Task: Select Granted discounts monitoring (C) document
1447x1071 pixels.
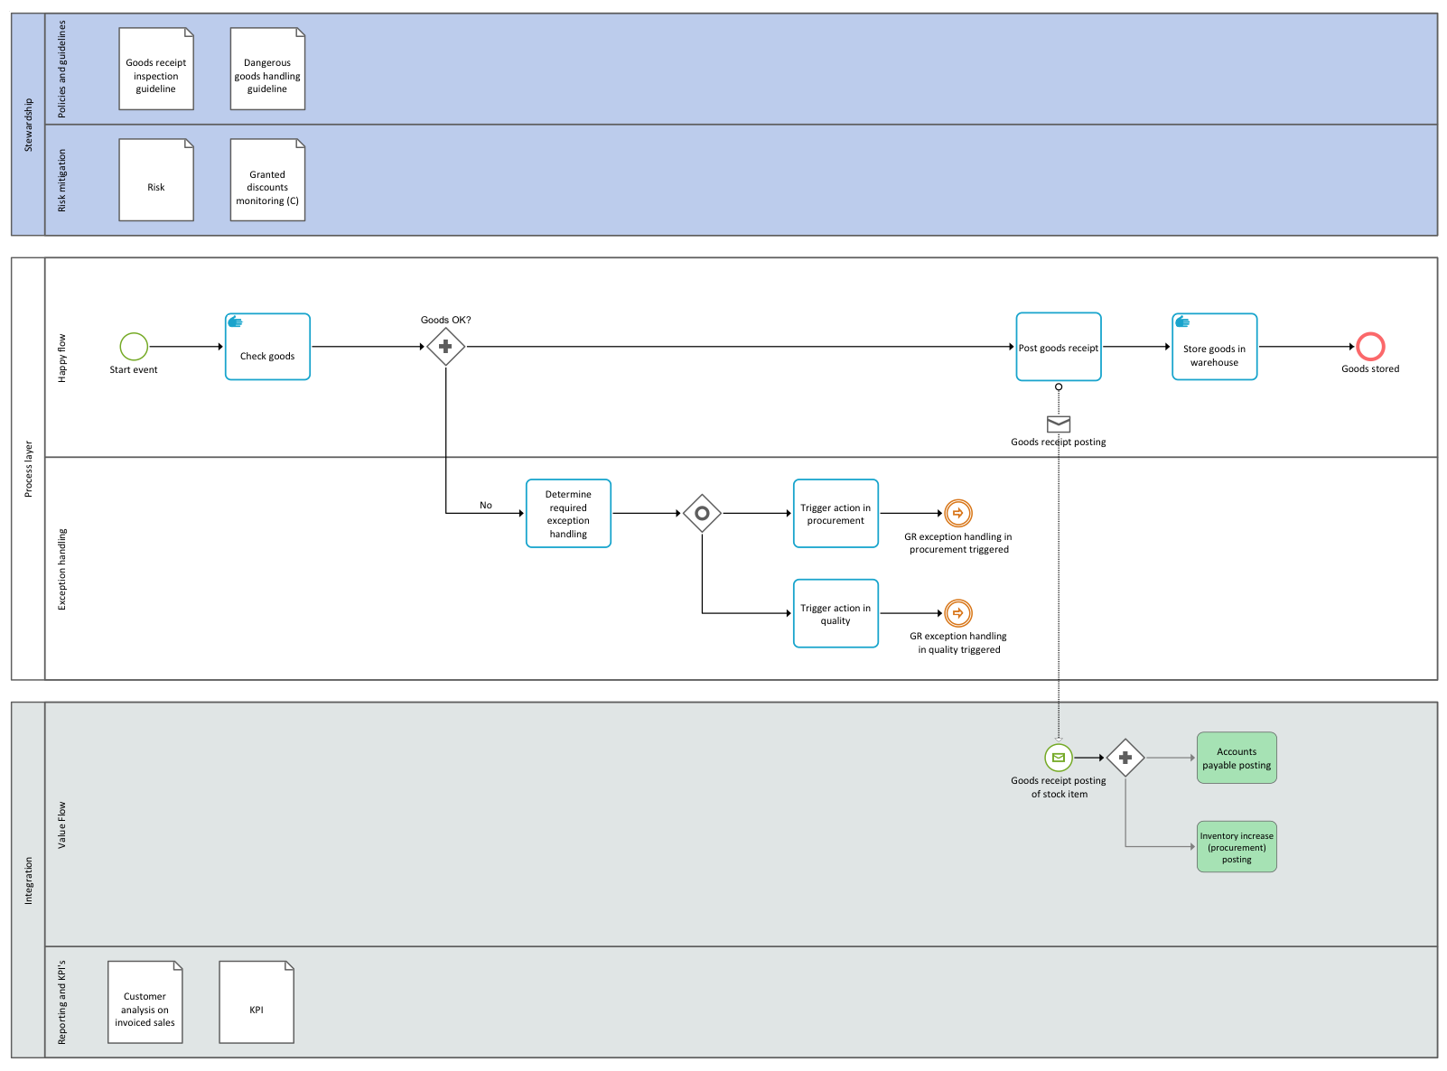Action: click(267, 180)
